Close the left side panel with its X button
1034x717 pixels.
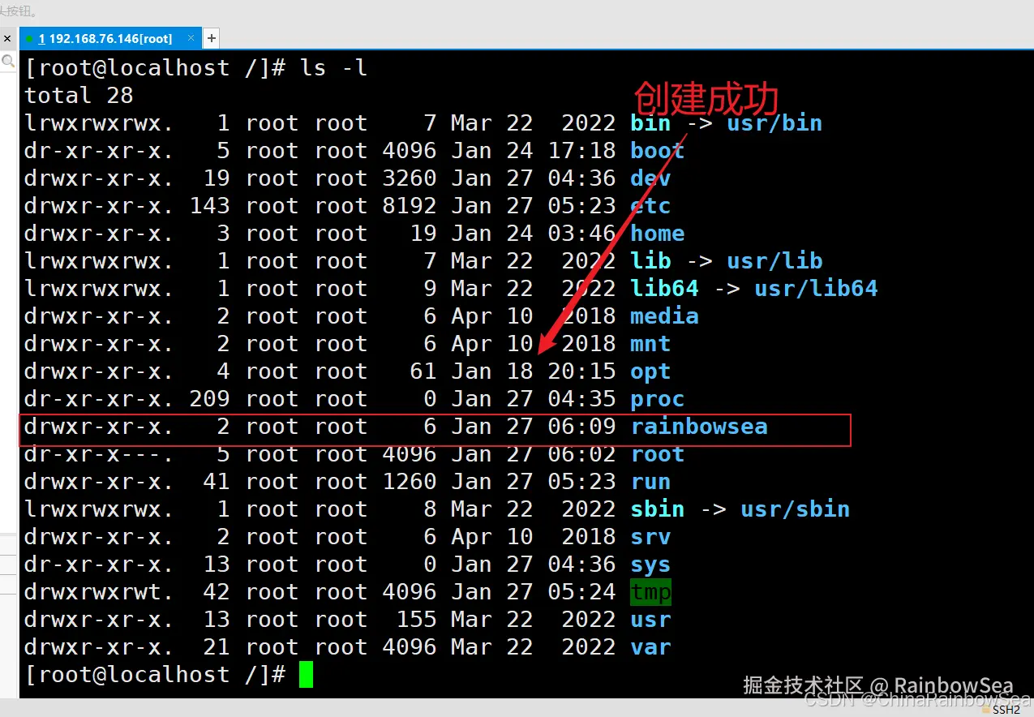(6, 38)
